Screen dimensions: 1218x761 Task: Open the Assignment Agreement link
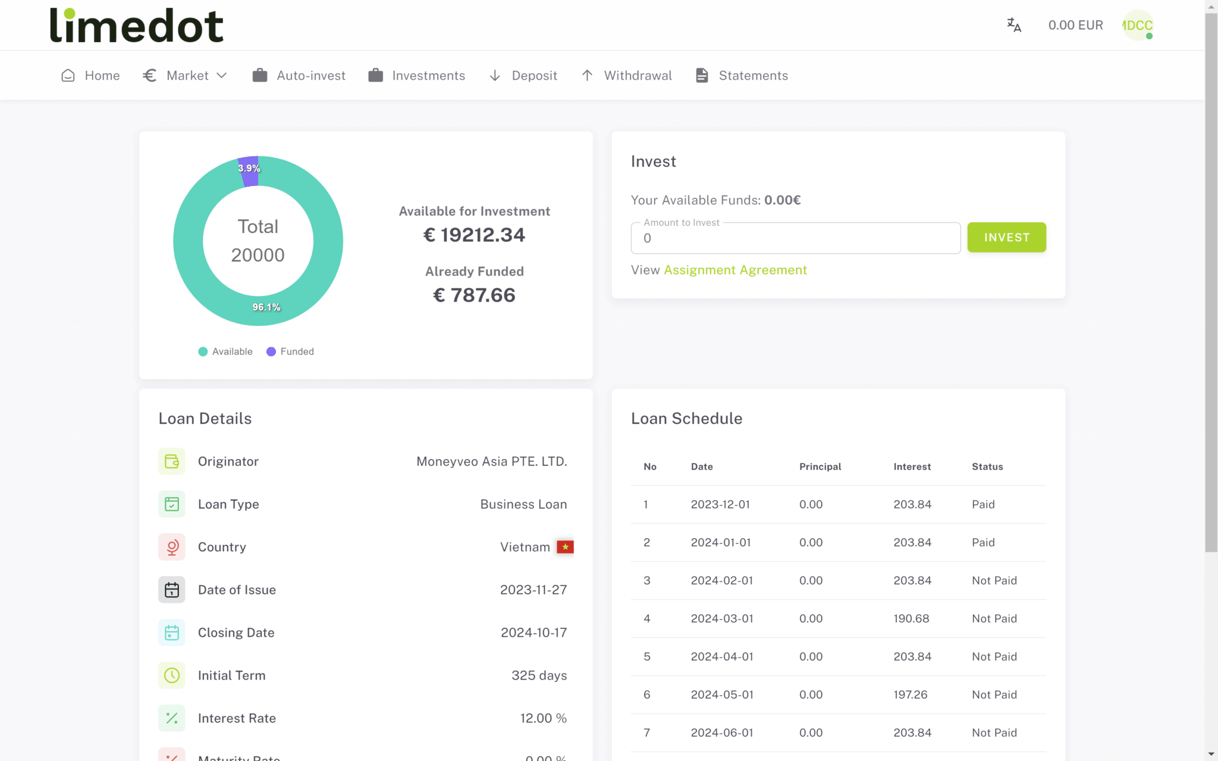tap(735, 270)
